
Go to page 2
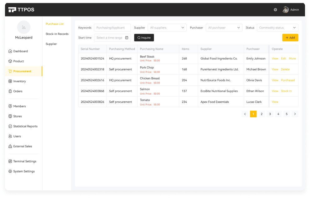click(262, 114)
